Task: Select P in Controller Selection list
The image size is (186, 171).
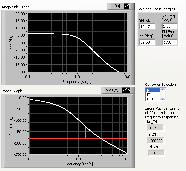Action: tap(153, 90)
